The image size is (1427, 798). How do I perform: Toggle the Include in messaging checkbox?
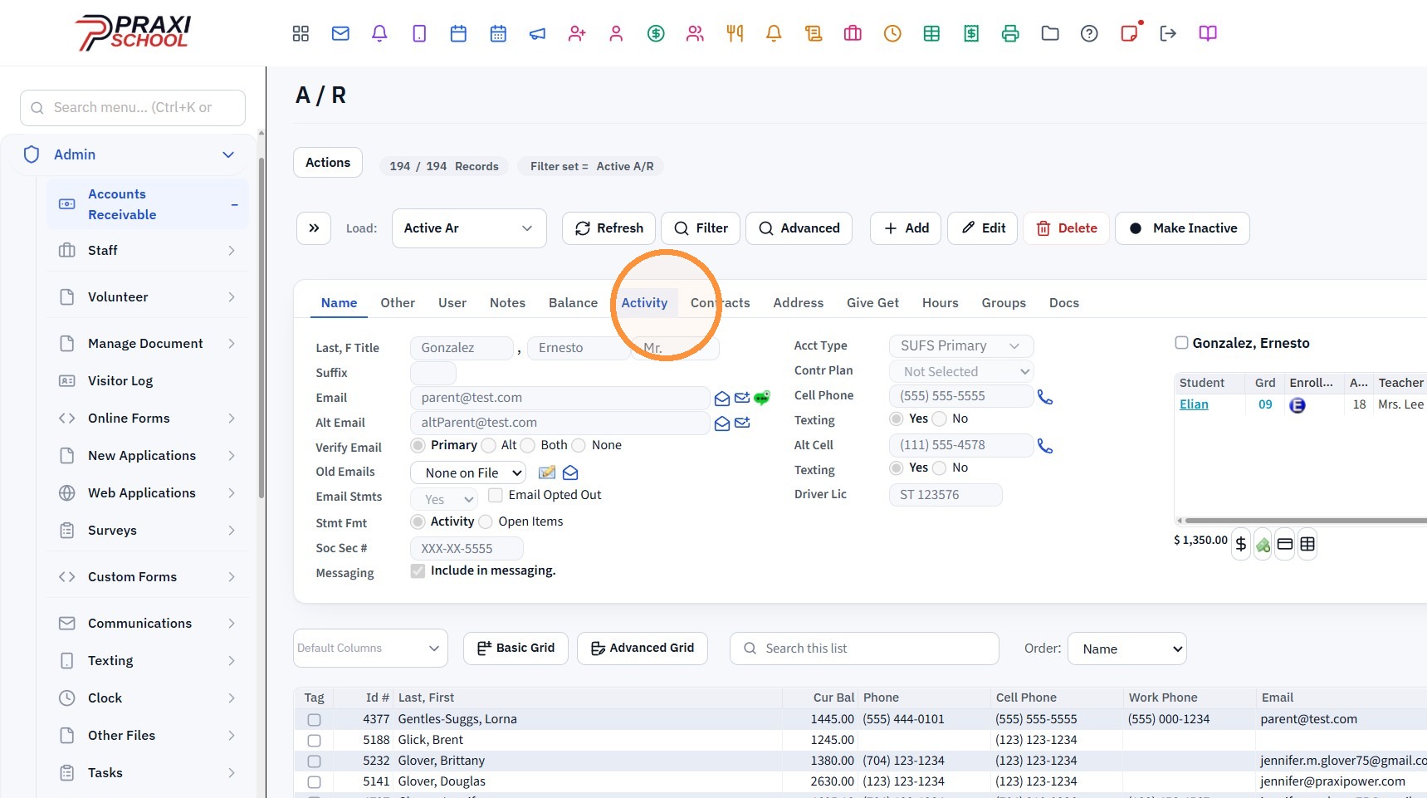coord(418,571)
